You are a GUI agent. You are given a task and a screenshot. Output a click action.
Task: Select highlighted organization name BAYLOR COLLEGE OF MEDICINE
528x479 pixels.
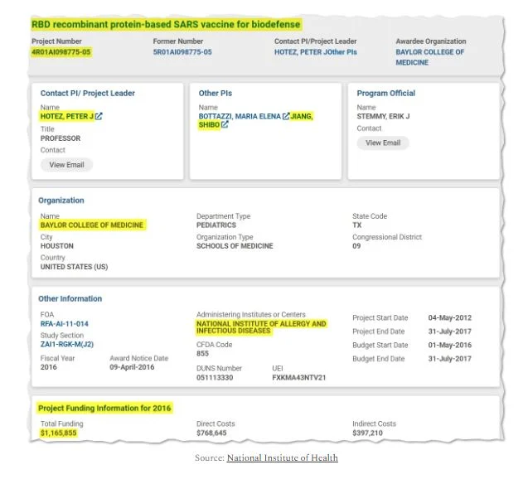(91, 225)
